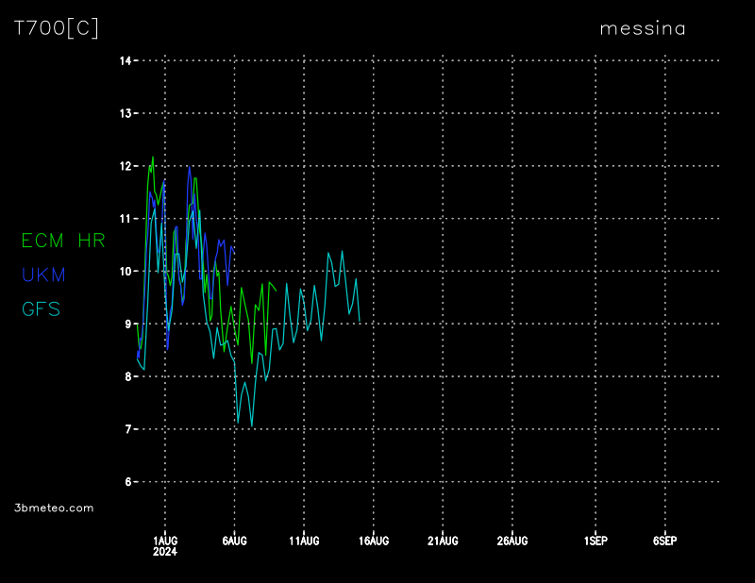Click the 8 value on temperature axis
Screen dimensions: 755x583
click(127, 376)
